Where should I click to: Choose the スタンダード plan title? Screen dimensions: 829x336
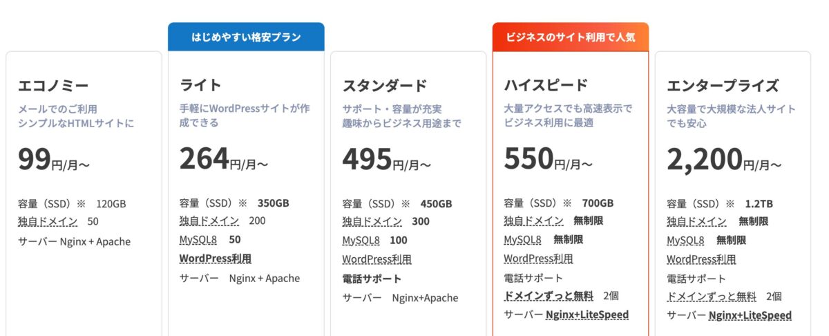click(385, 86)
